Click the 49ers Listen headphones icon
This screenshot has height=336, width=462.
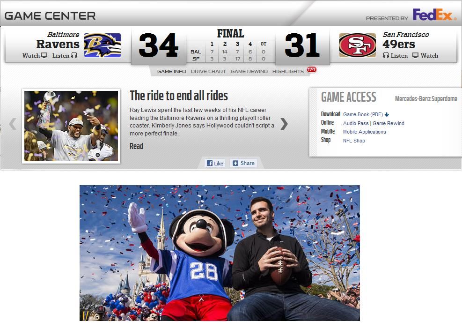tap(386, 55)
